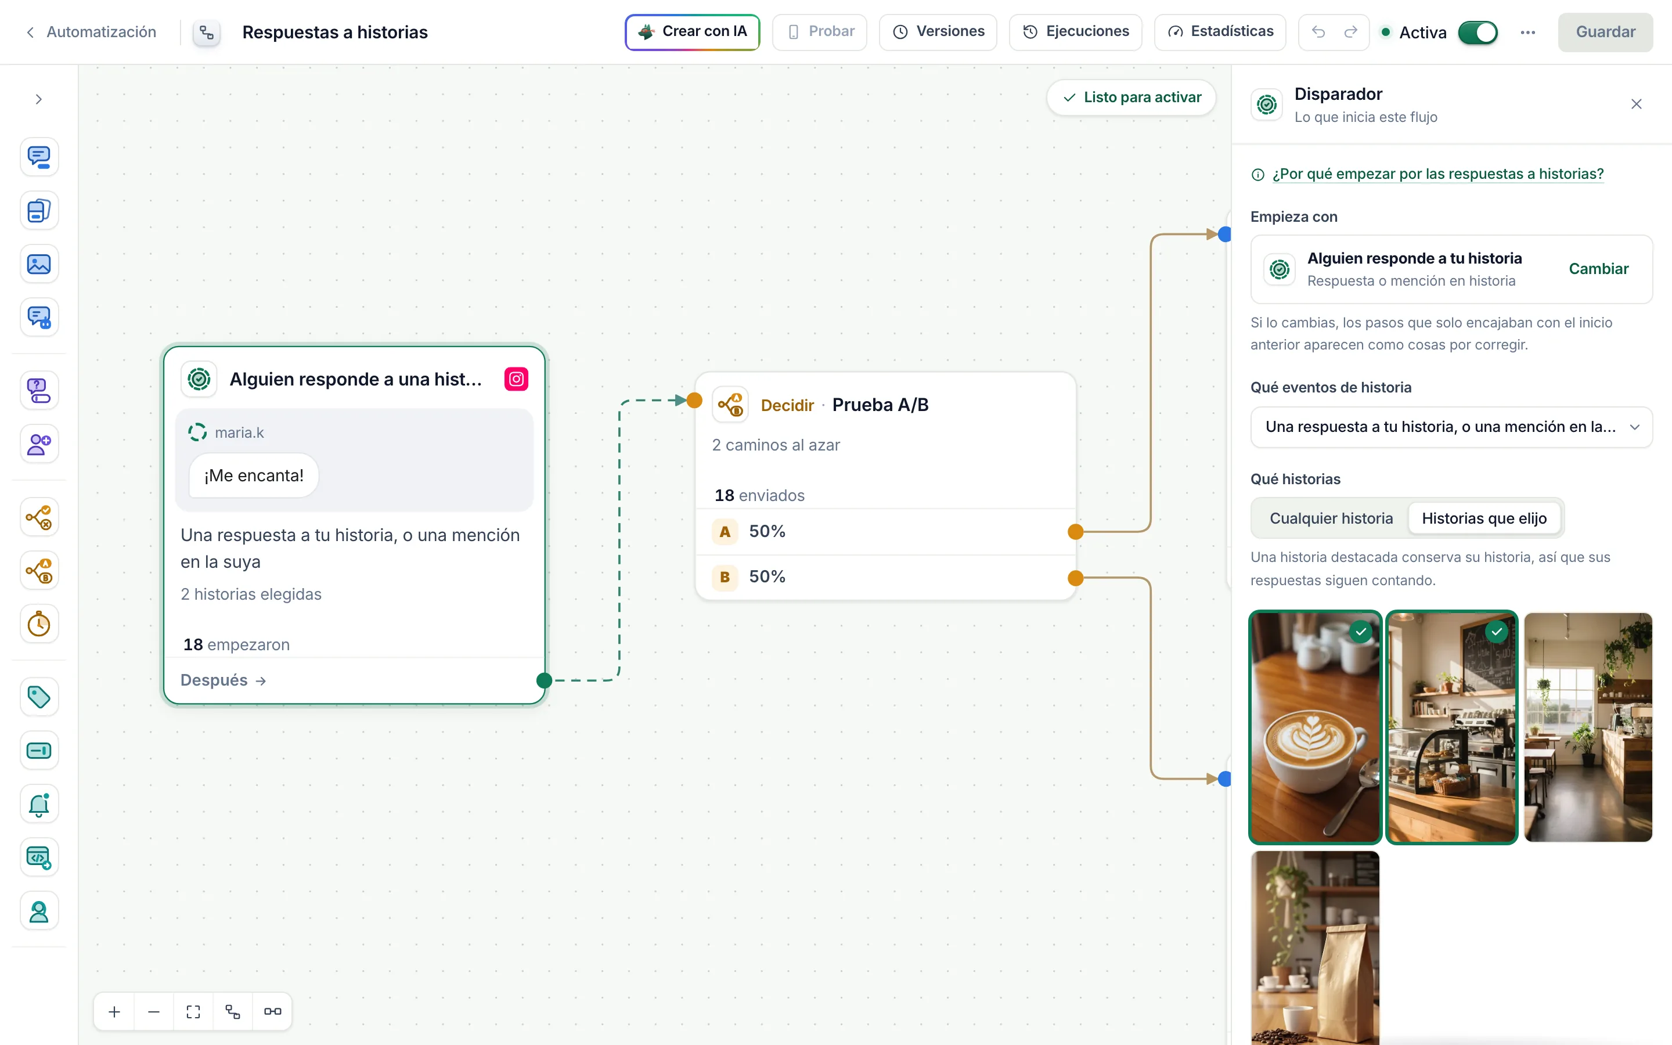
Task: Fit the flow to screen
Action: 193,1011
